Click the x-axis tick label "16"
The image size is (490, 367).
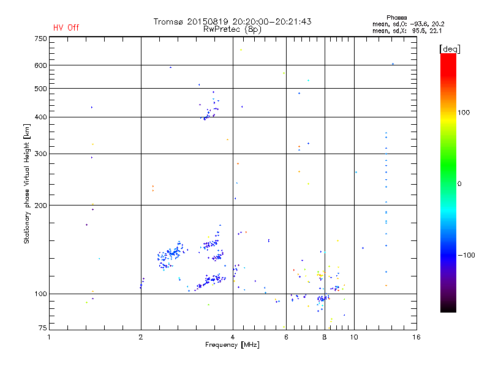[x=417, y=337]
